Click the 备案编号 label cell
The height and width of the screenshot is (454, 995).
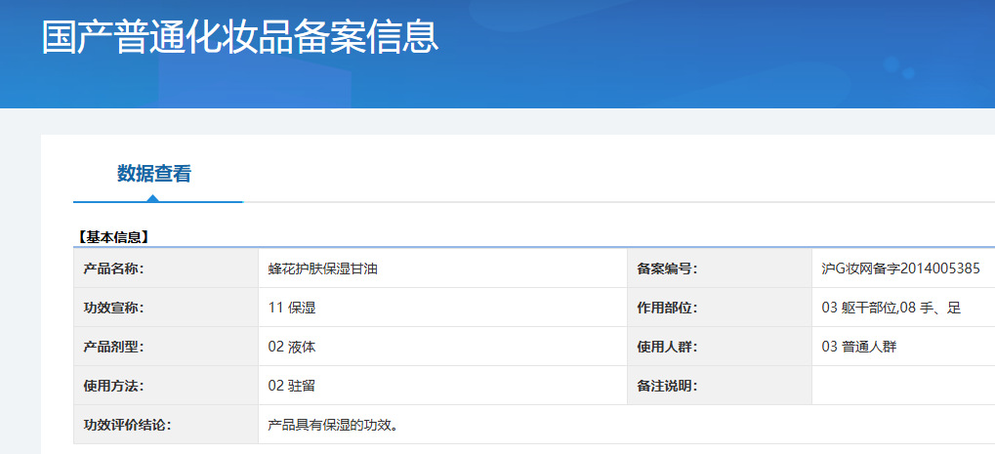coord(720,268)
